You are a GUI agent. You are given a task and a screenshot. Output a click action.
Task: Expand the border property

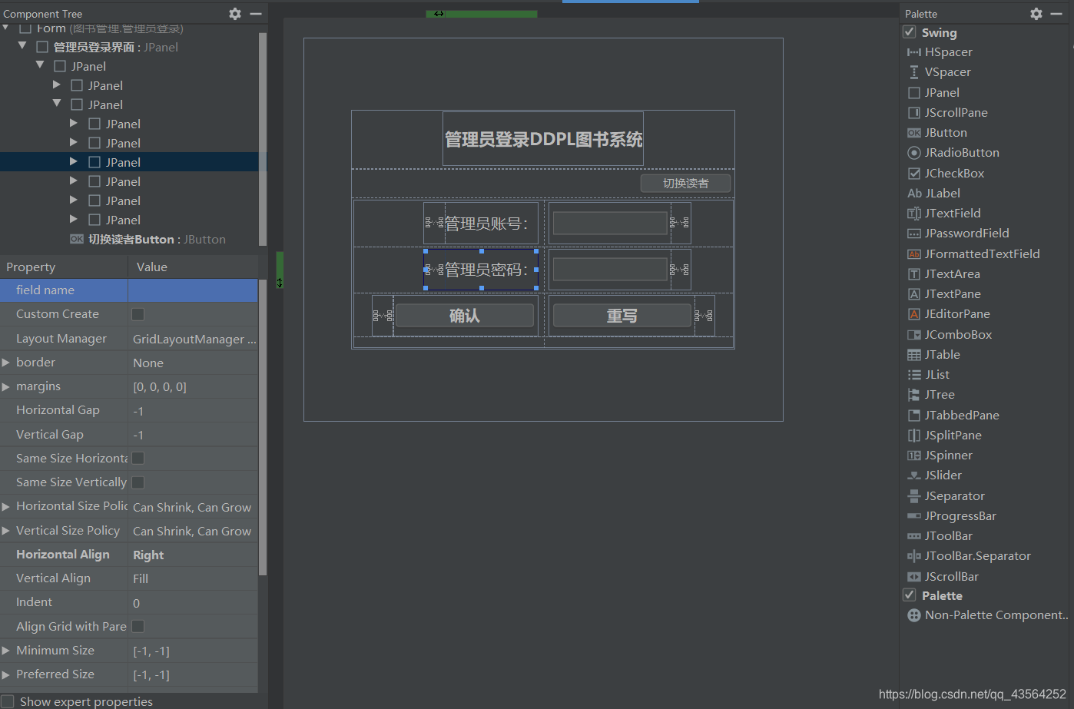pos(6,363)
